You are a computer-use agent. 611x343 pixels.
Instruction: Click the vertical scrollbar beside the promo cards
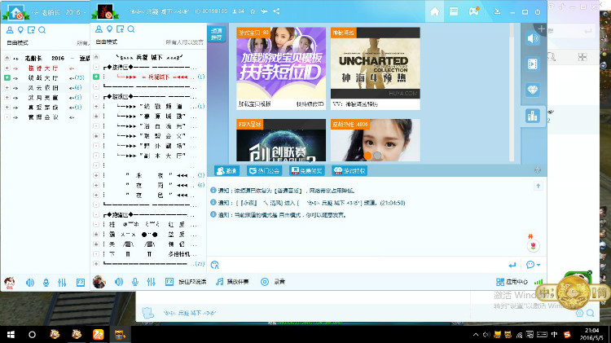click(x=512, y=92)
